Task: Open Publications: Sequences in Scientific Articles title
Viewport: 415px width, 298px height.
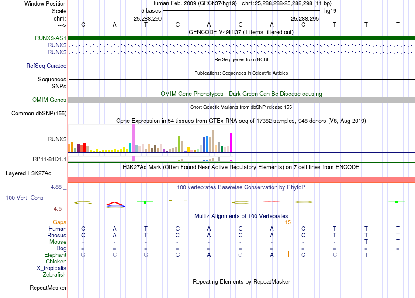Action: 241,73
